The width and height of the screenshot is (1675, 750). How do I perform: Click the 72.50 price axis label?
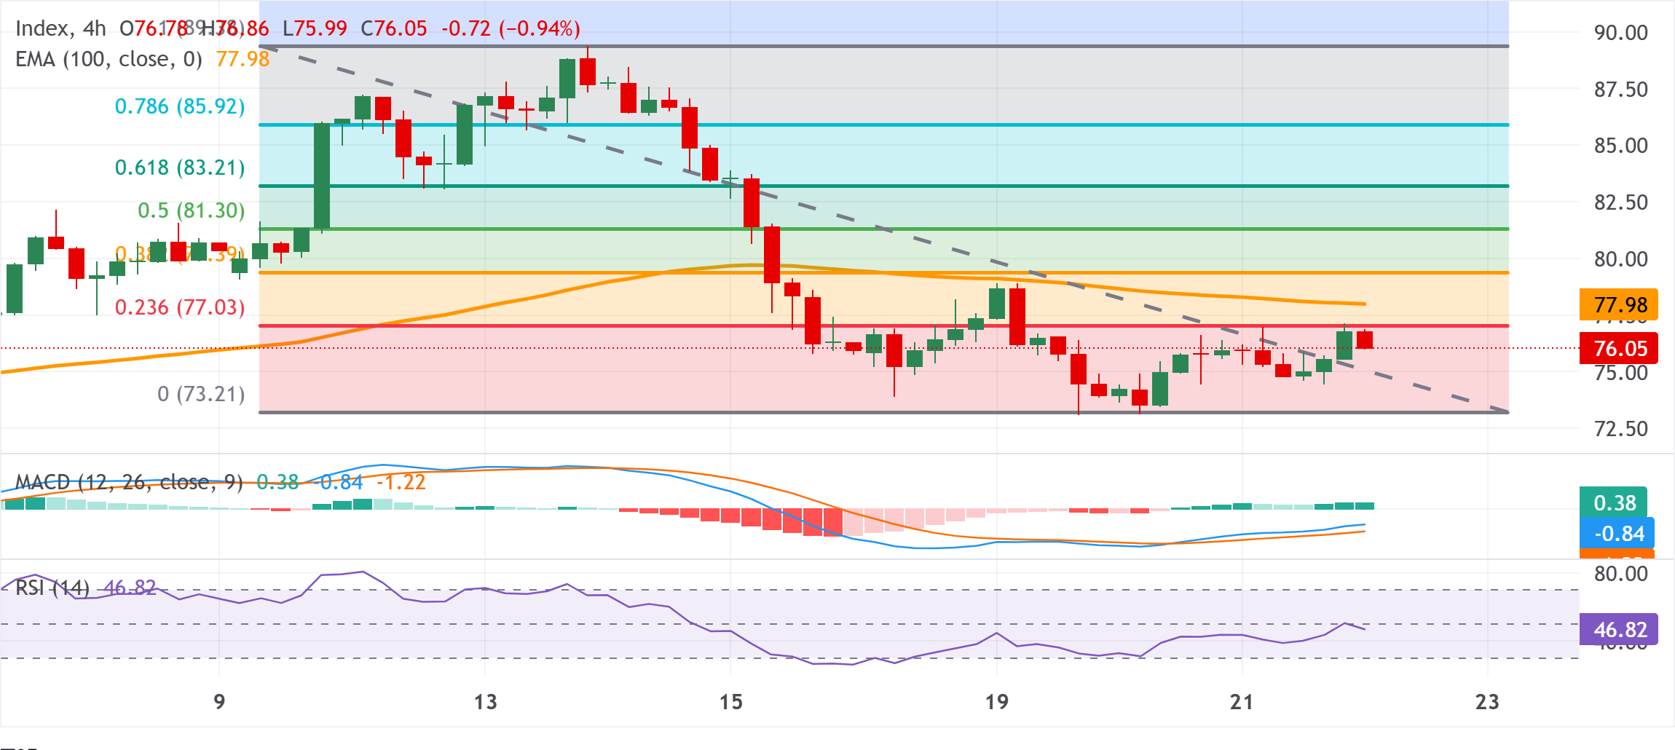pyautogui.click(x=1620, y=429)
